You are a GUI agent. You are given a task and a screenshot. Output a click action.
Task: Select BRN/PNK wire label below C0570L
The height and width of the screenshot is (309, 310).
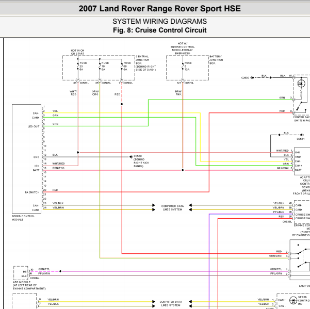pyautogui.click(x=178, y=93)
